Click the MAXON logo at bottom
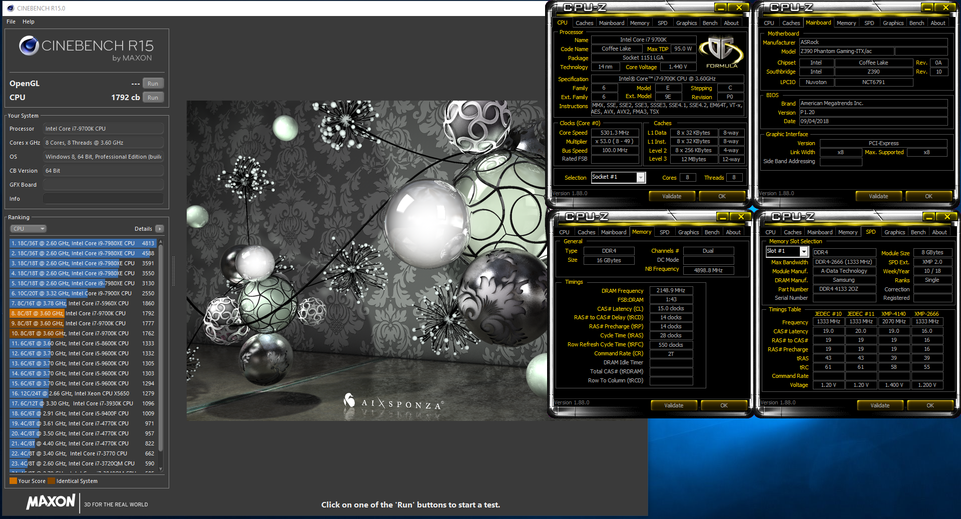Viewport: 961px width, 519px height. tap(51, 501)
